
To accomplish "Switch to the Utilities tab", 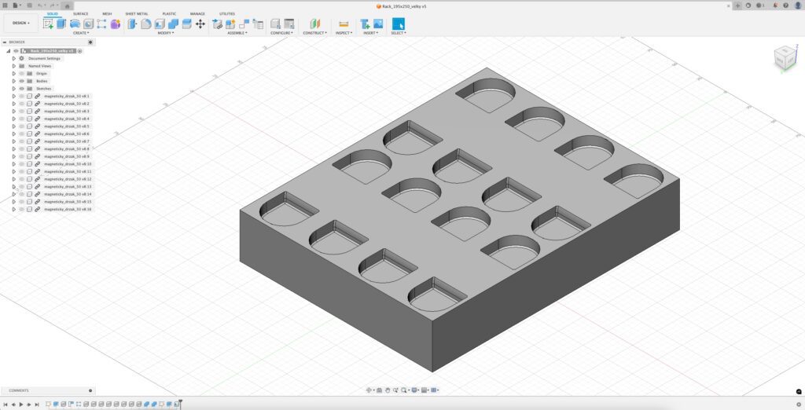I will click(227, 14).
